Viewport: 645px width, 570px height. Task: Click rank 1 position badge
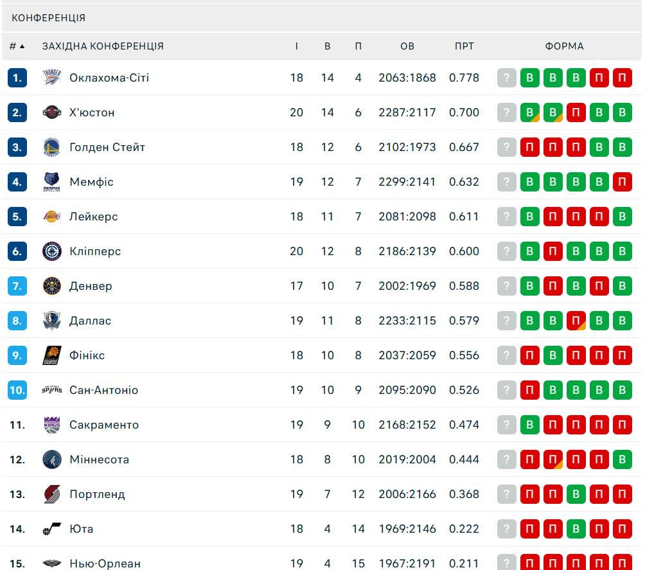17,78
